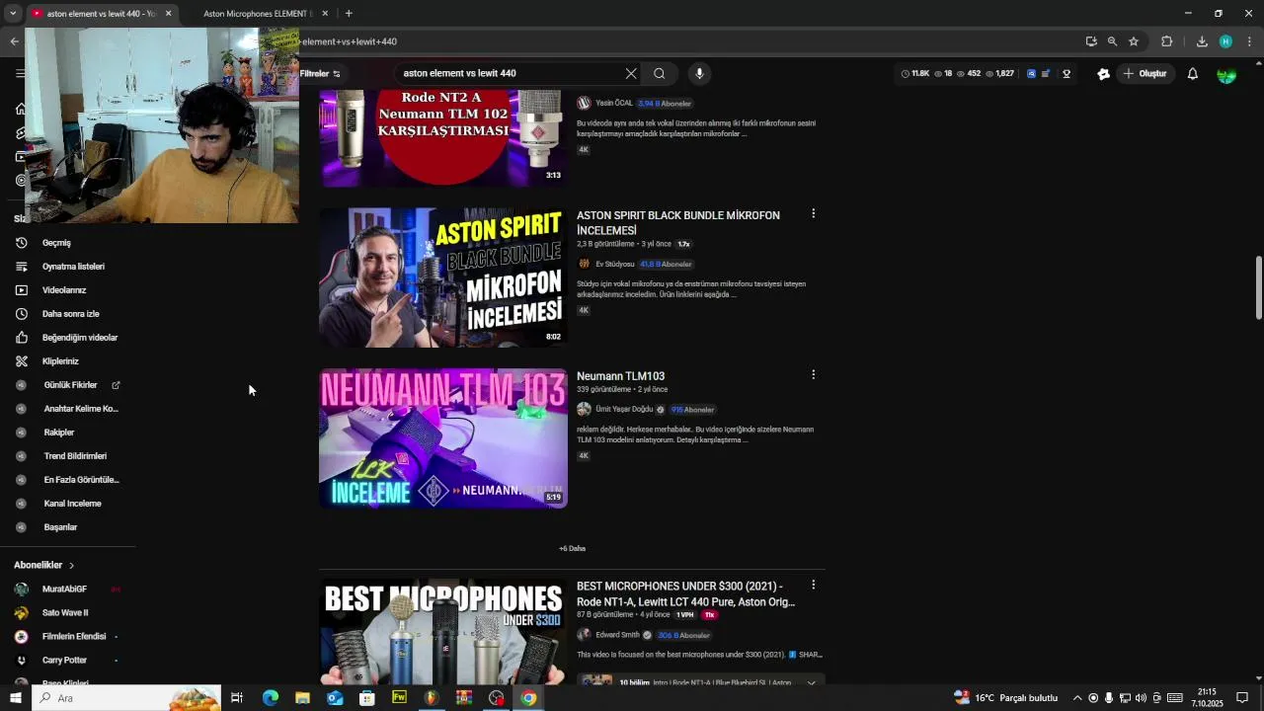Open ASTON SPIRIT BLACK BUNDLE video title

[678, 223]
